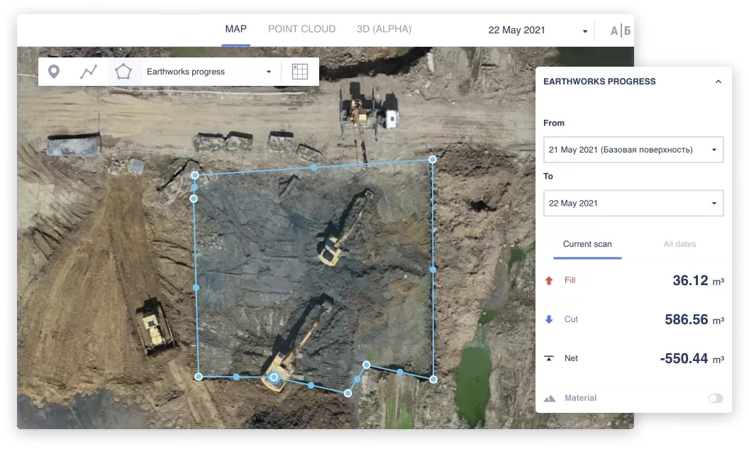Select the polygon area tool
749x449 pixels.
[123, 72]
